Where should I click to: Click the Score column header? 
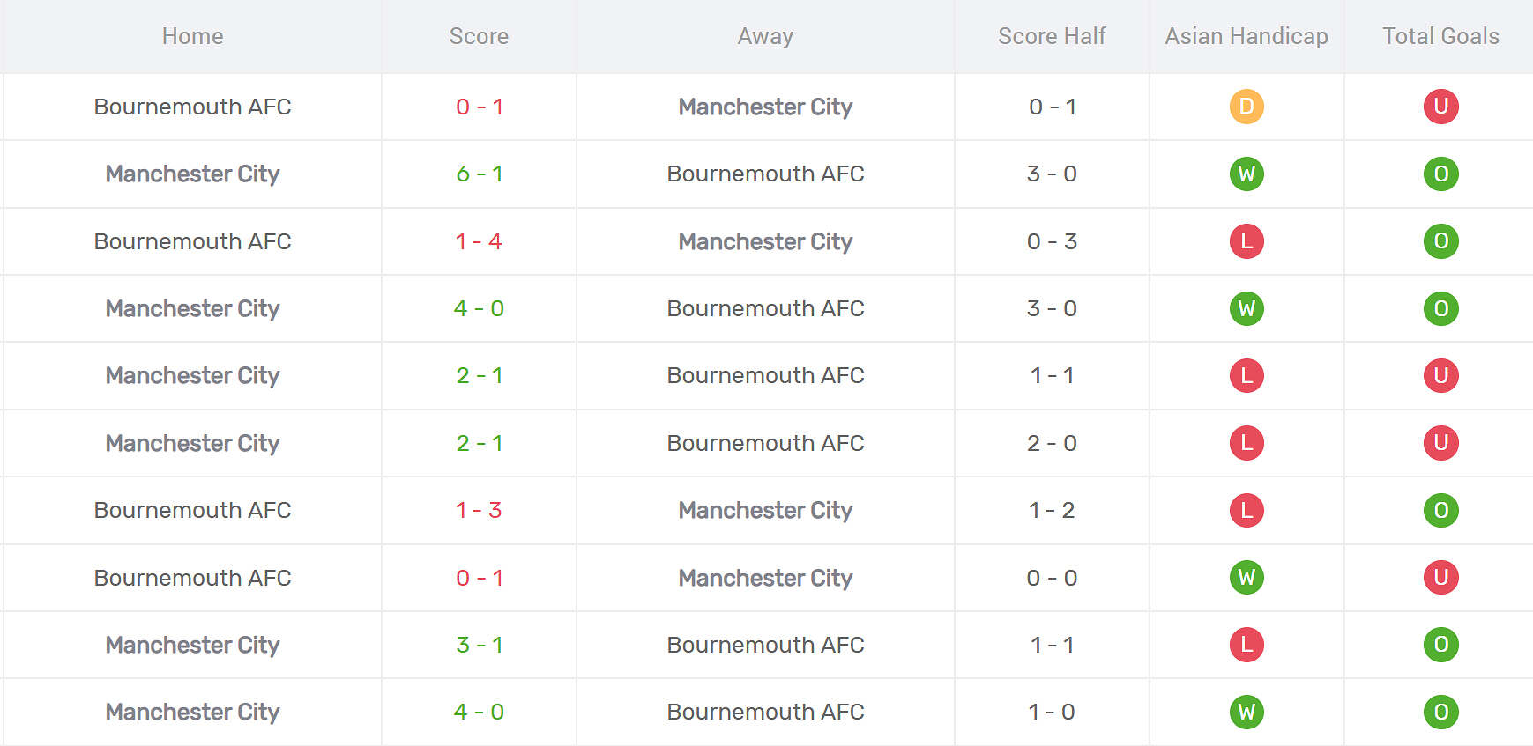point(479,36)
